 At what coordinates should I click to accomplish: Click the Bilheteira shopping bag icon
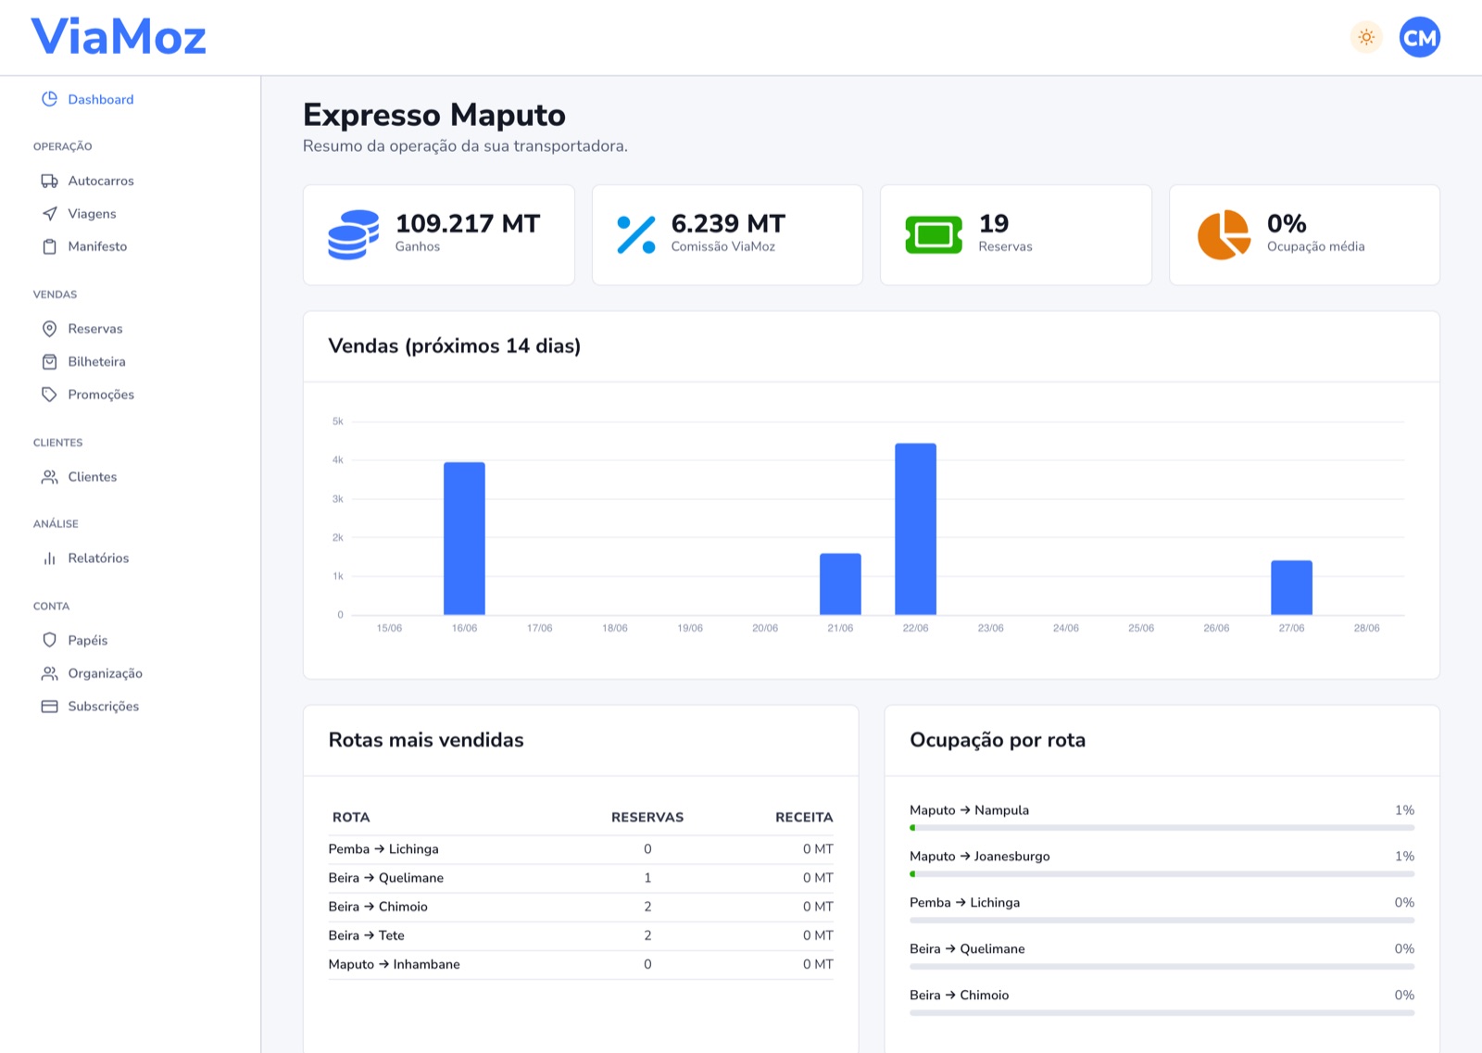click(x=50, y=361)
